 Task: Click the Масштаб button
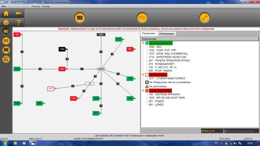tap(212, 131)
